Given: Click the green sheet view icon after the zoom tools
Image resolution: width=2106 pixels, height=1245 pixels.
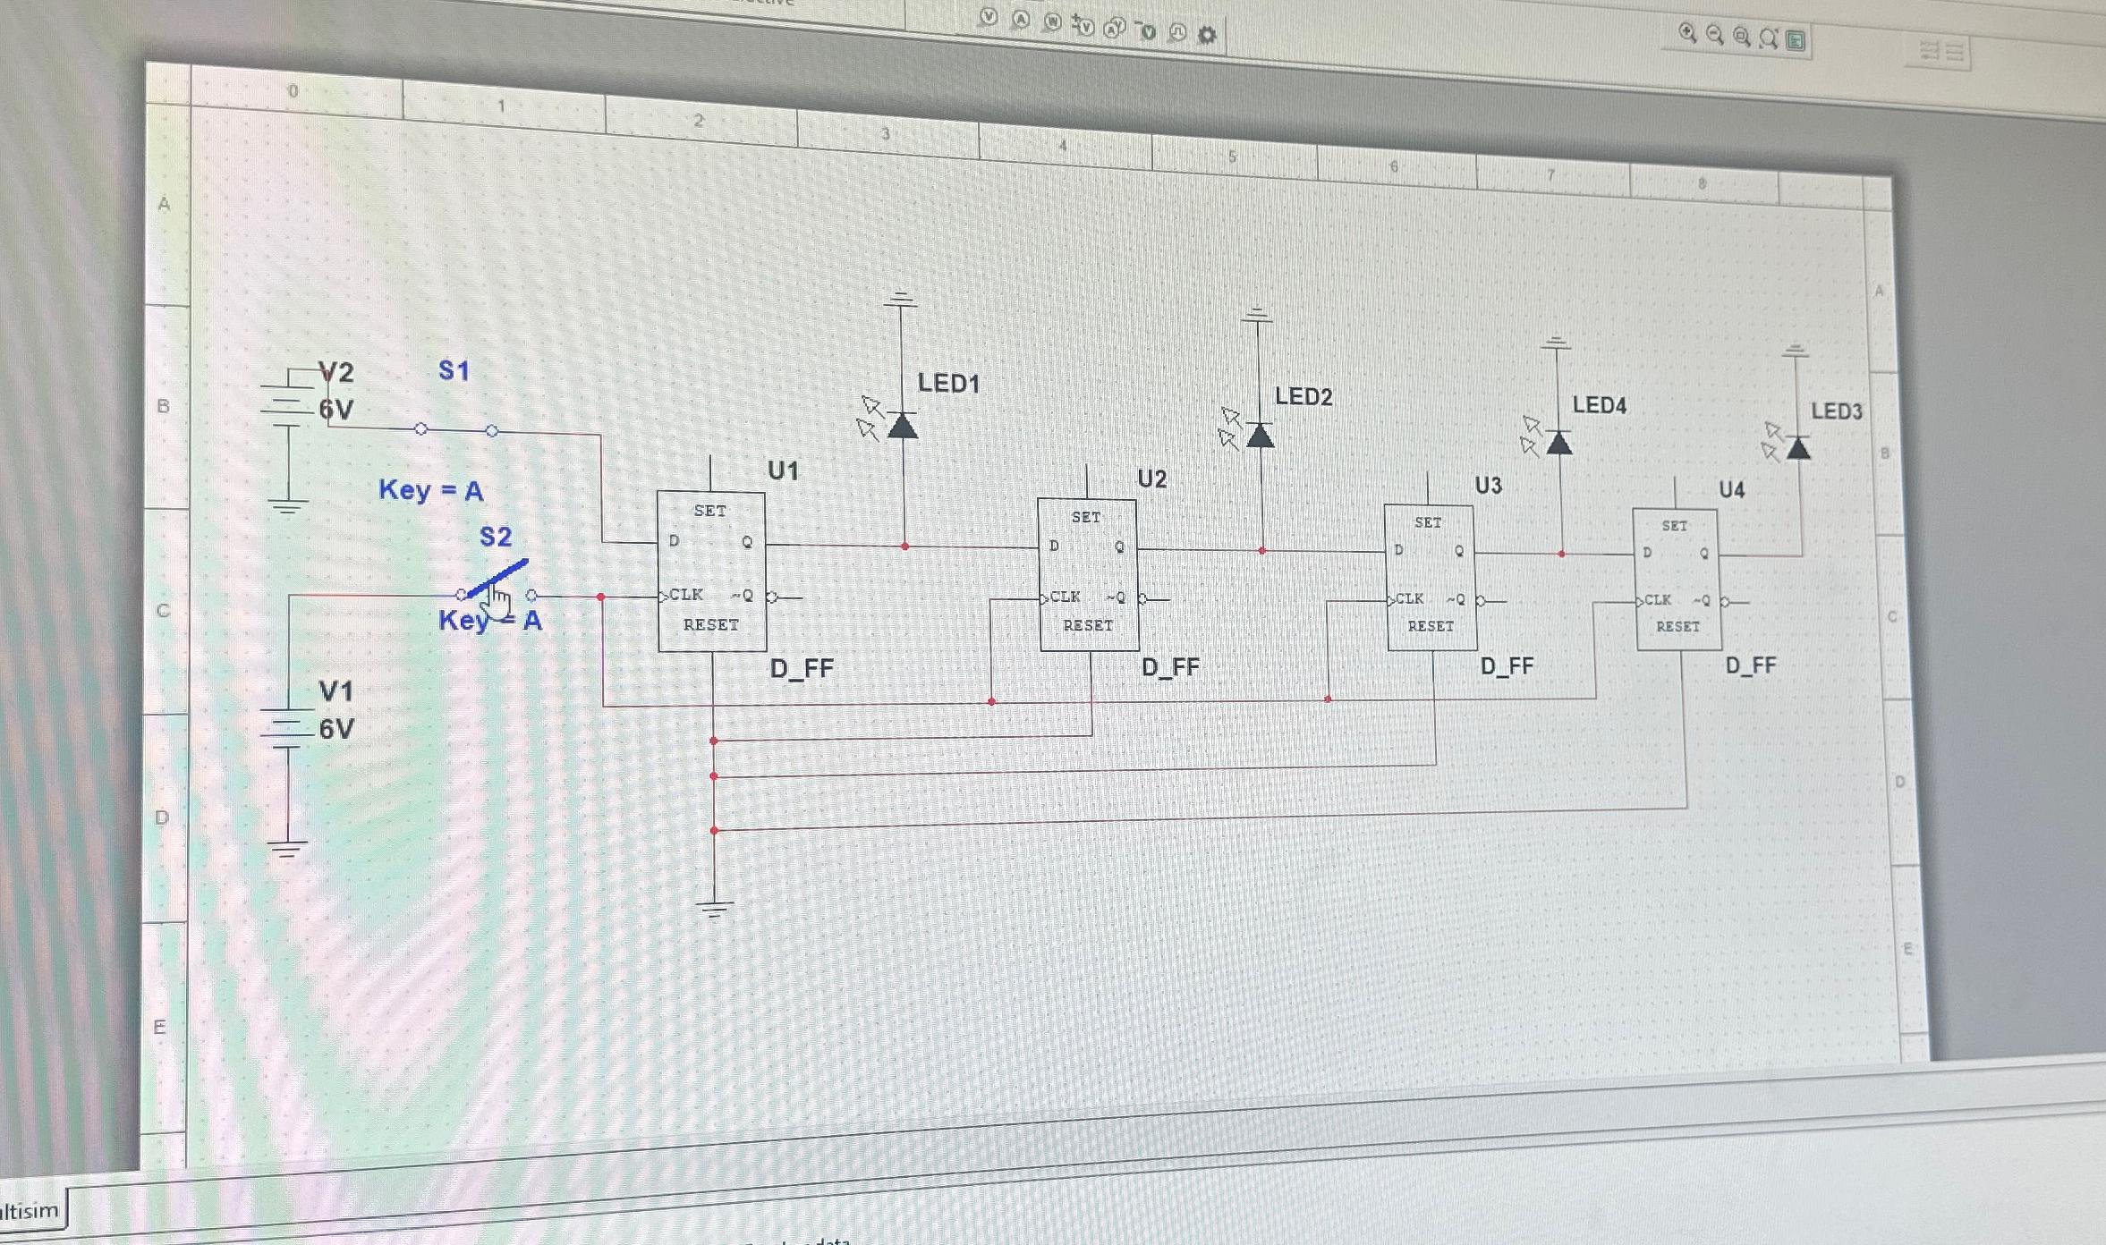Looking at the screenshot, I should click(1794, 38).
